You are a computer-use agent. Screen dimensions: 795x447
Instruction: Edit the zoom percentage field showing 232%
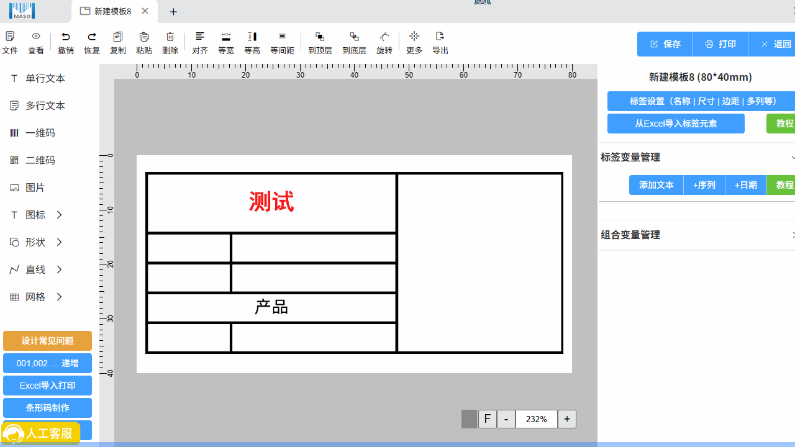[536, 419]
